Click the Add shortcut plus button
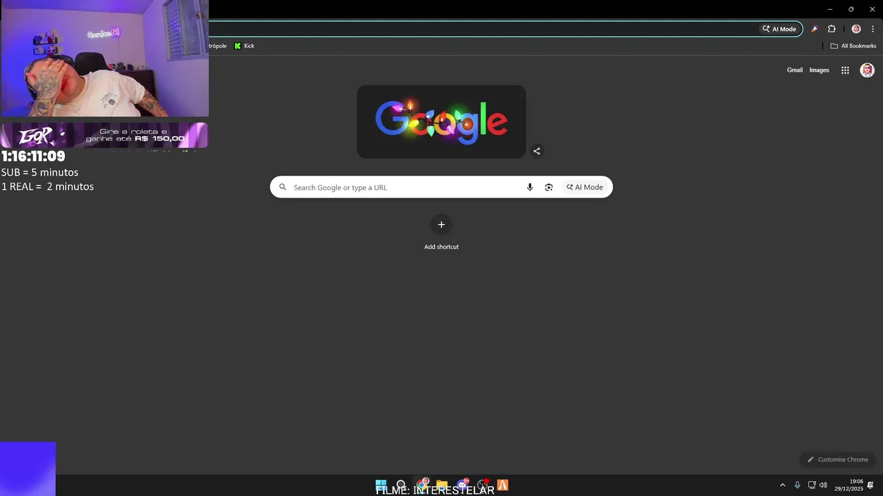883x496 pixels. tap(441, 225)
